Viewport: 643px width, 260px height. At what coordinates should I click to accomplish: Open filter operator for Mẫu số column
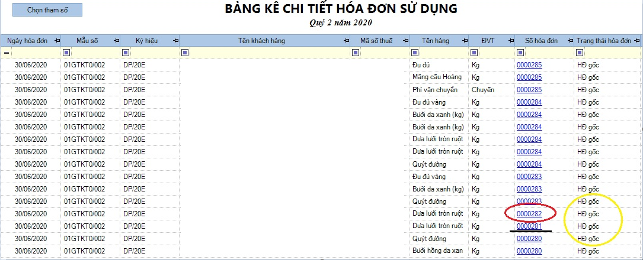pyautogui.click(x=67, y=53)
